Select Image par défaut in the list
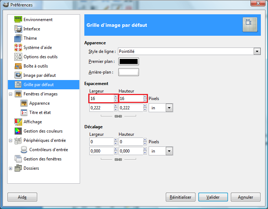This screenshot has width=268, height=209. tap(39, 75)
